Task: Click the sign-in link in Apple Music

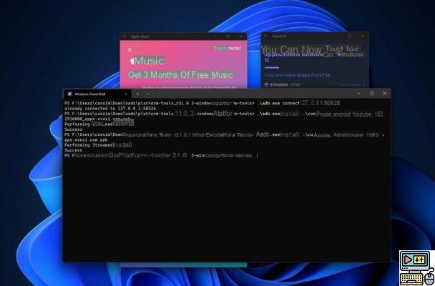Action: point(227,48)
